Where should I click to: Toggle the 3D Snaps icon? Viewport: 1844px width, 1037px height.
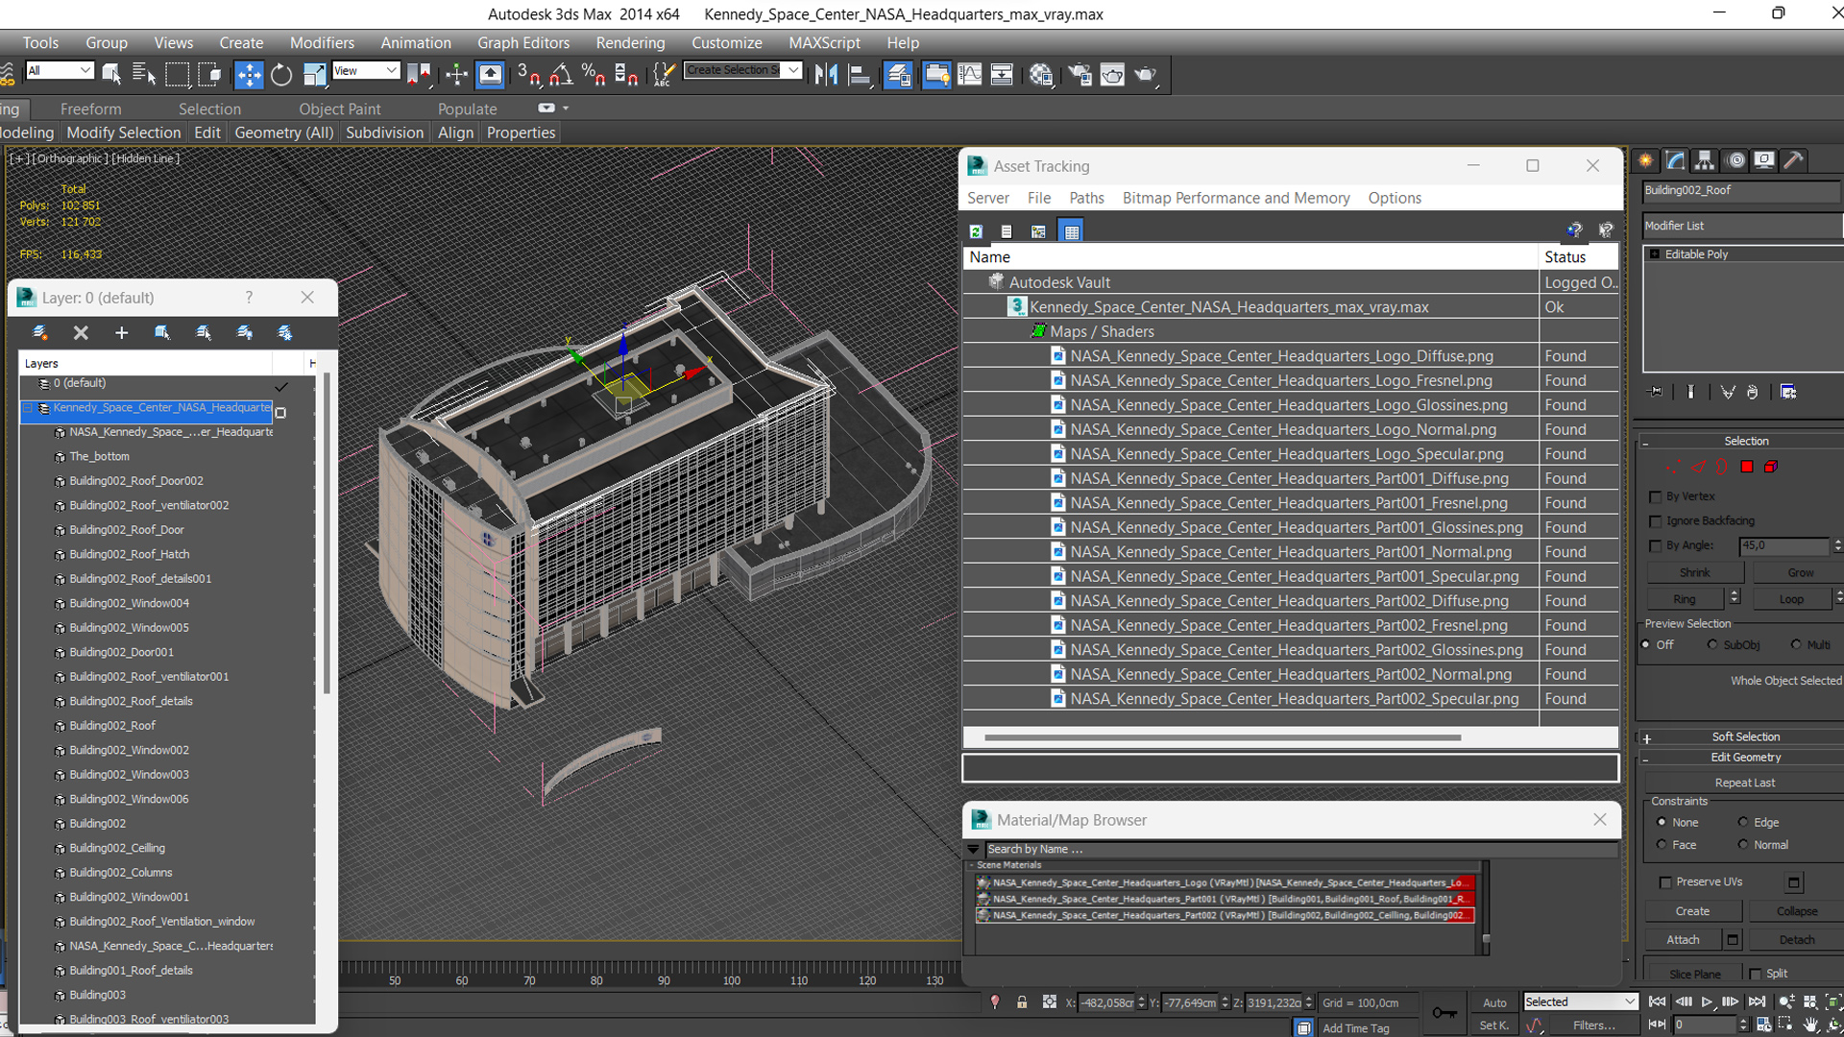coord(528,74)
